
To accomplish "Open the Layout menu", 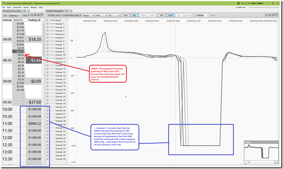I will [x=26, y=7].
